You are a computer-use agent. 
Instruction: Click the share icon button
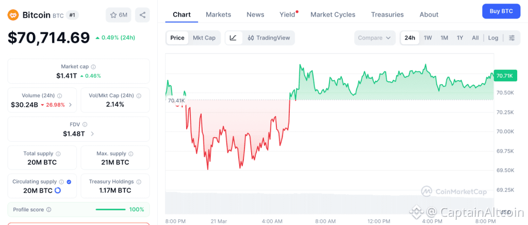142,15
